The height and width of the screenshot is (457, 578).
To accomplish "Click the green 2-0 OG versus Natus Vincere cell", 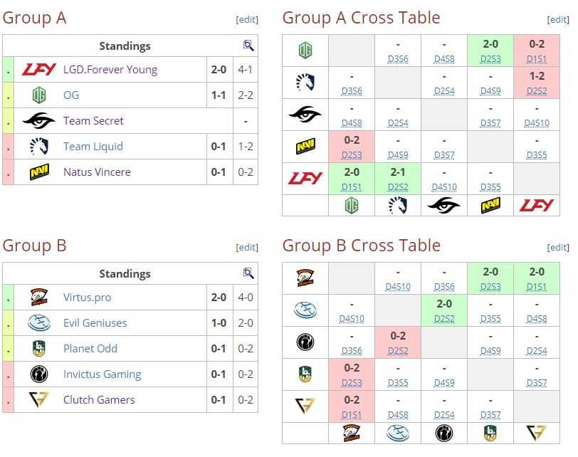I will click(490, 50).
